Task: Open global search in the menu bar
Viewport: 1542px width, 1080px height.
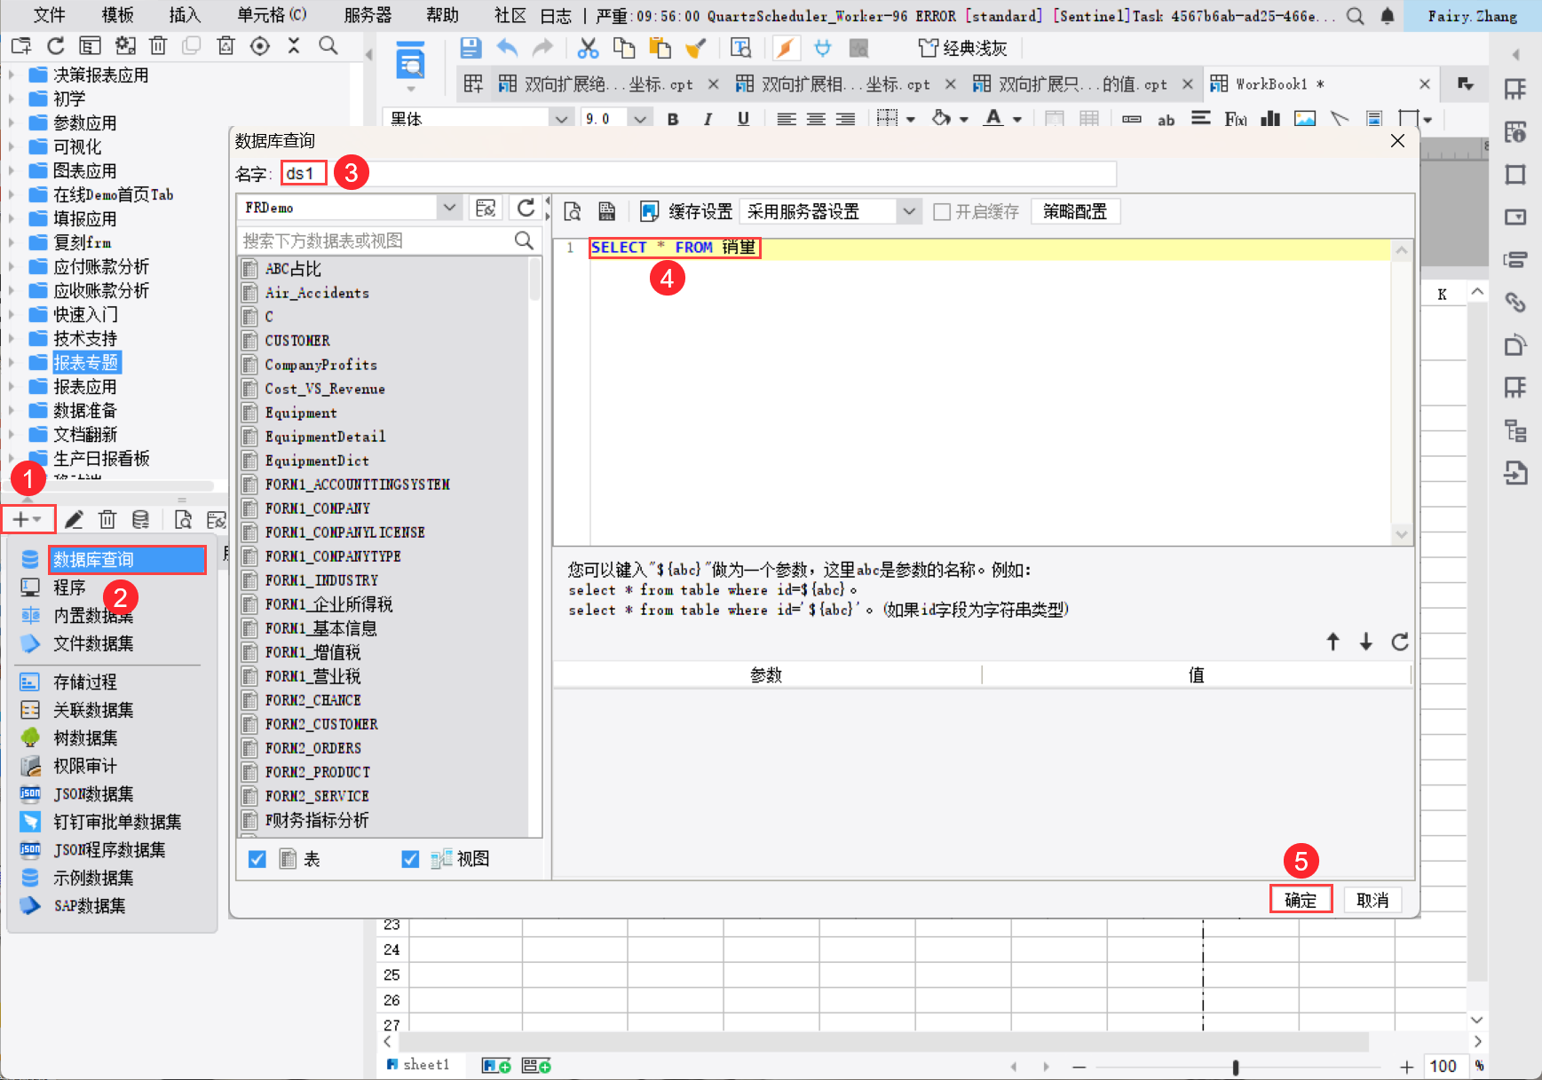Action: click(1356, 16)
